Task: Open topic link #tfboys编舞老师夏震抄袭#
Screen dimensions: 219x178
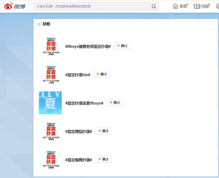Action: pyautogui.click(x=88, y=47)
